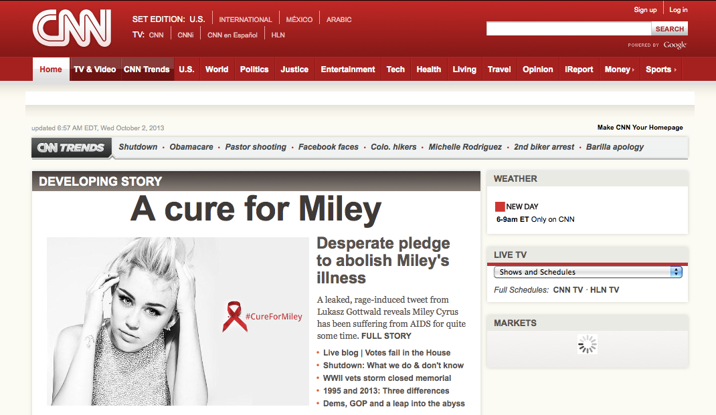The width and height of the screenshot is (716, 415).
Task: Open the Entertainment section
Action: pyautogui.click(x=348, y=70)
